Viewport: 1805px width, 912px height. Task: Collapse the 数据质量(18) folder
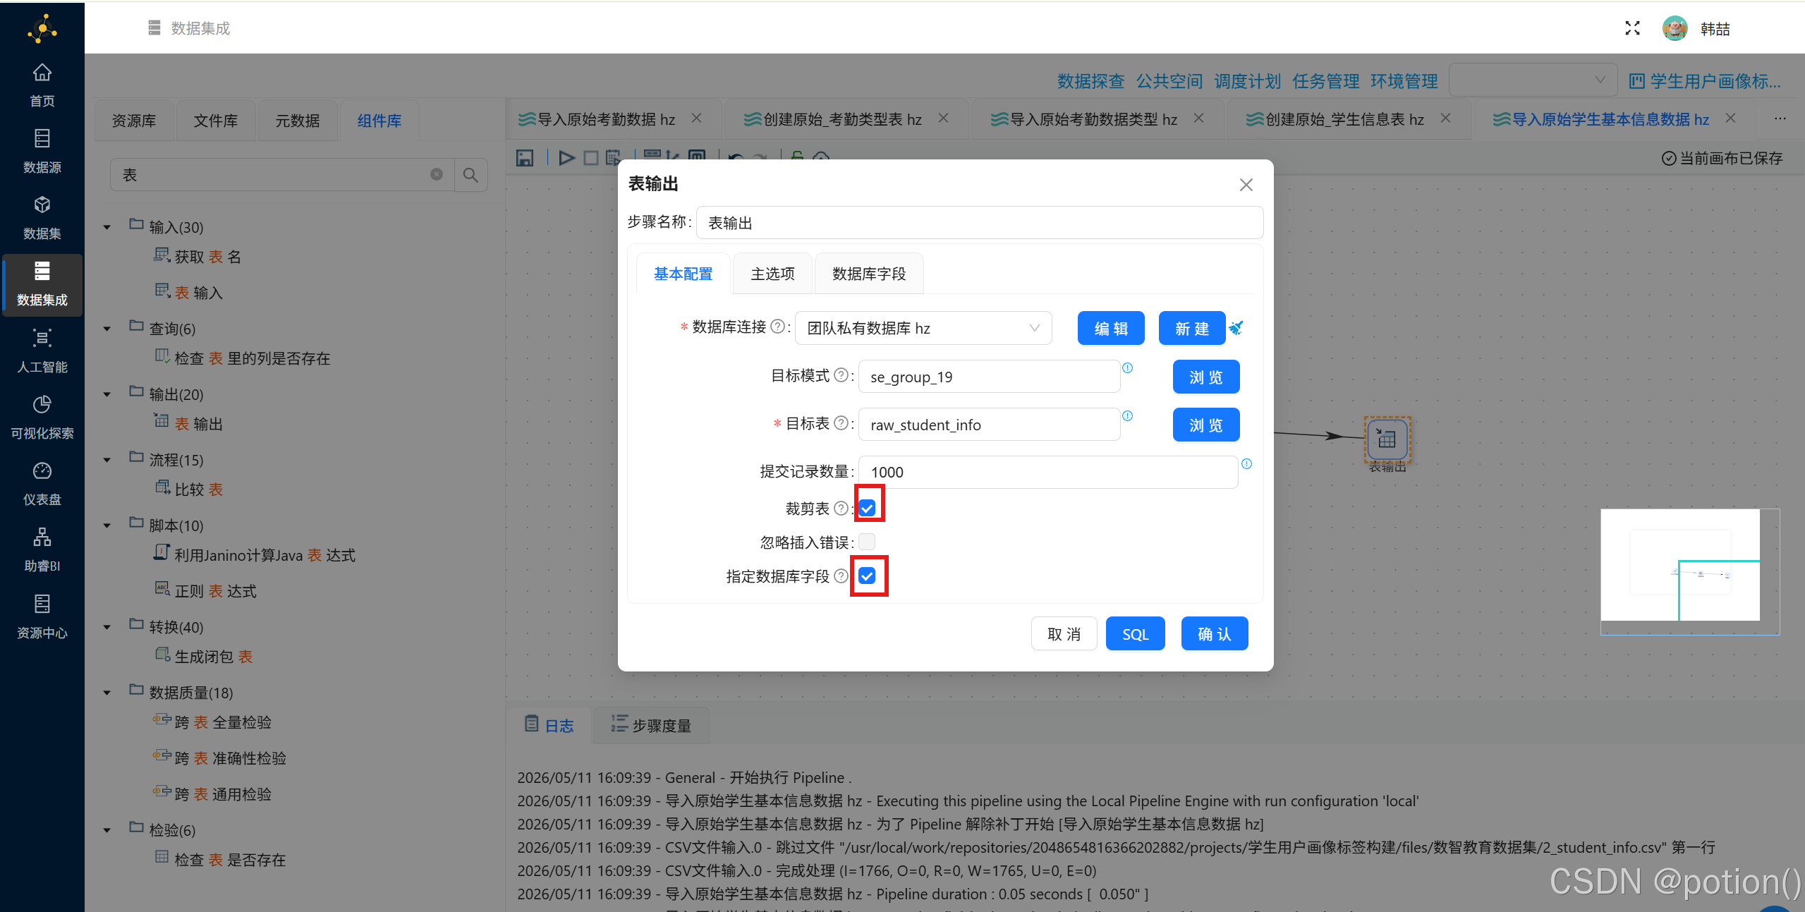107,693
